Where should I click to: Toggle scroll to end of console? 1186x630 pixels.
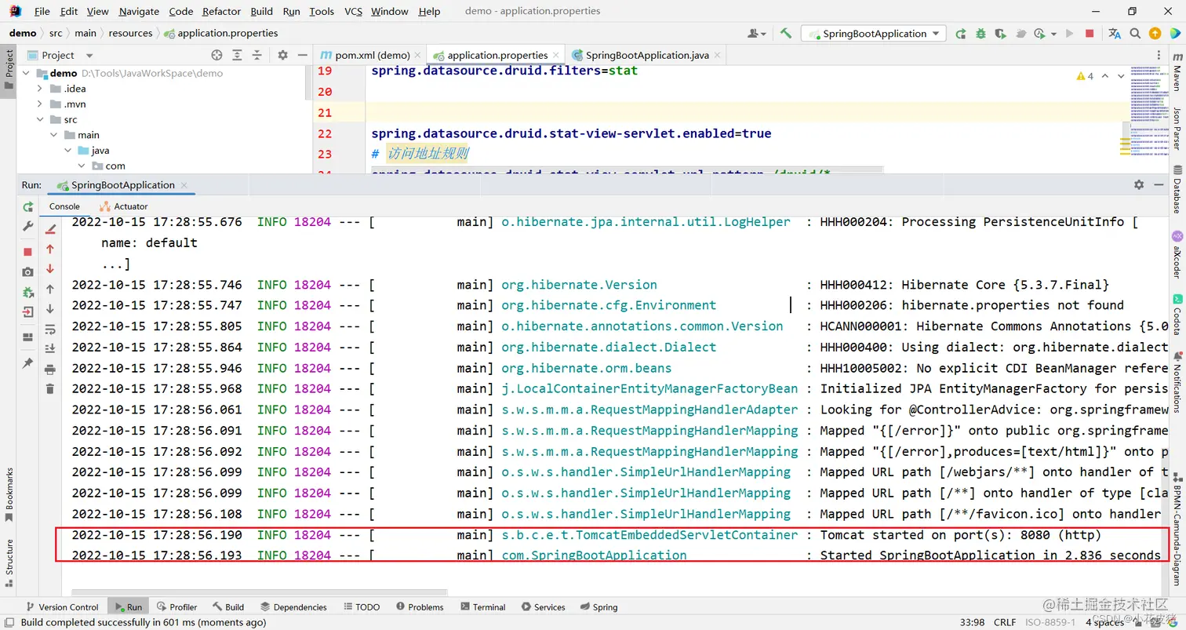(x=50, y=348)
